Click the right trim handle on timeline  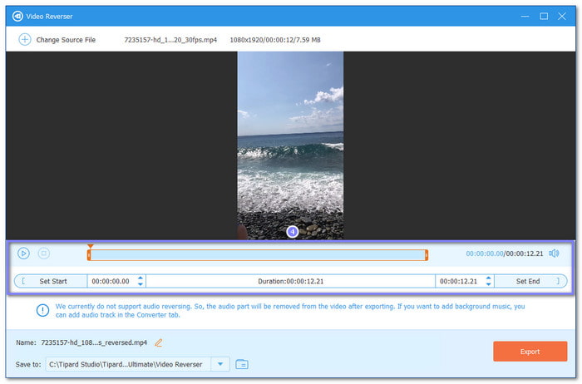pyautogui.click(x=427, y=254)
